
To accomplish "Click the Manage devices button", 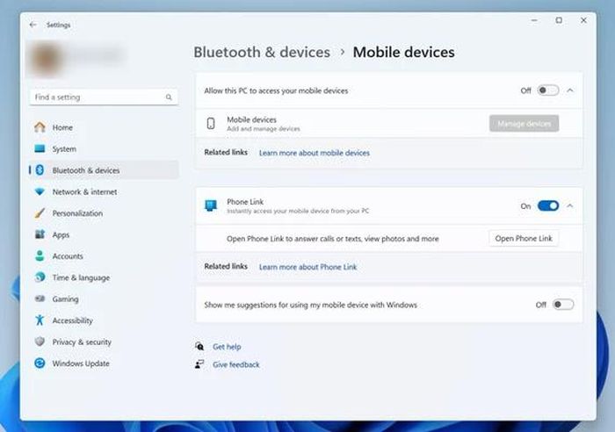I will point(524,124).
